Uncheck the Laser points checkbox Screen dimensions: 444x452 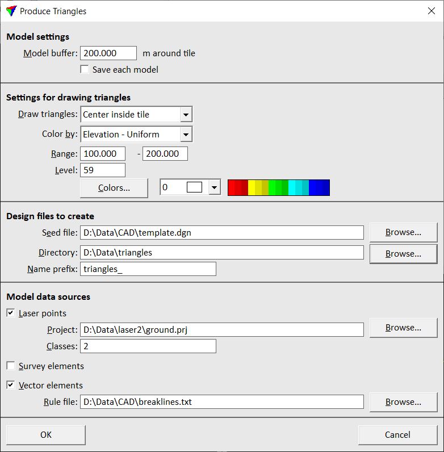coord(11,313)
